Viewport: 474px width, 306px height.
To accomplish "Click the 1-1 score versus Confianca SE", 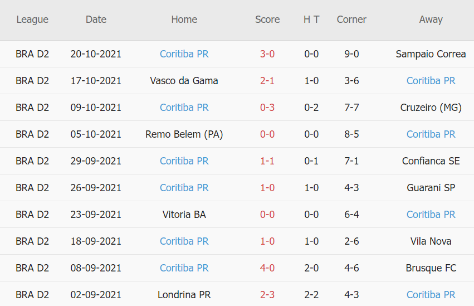I will 267,161.
